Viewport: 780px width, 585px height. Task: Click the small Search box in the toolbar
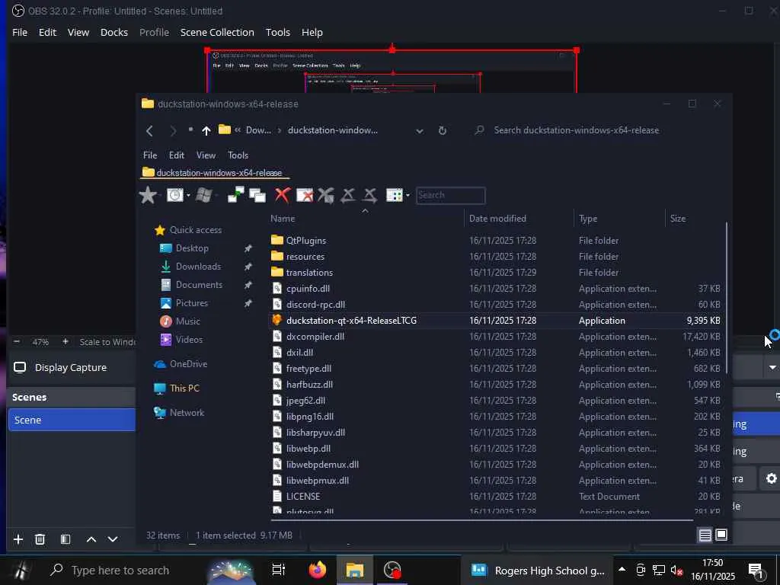point(451,195)
